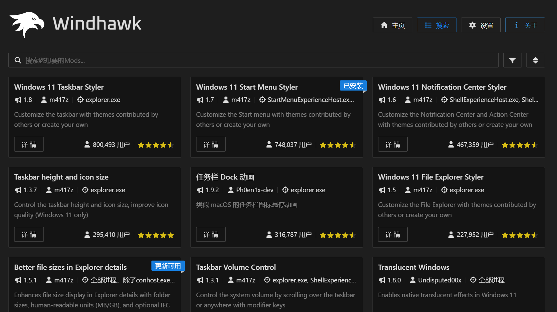Click version megaphone icon on Start Menu Styler
Image resolution: width=557 pixels, height=312 pixels.
200,100
